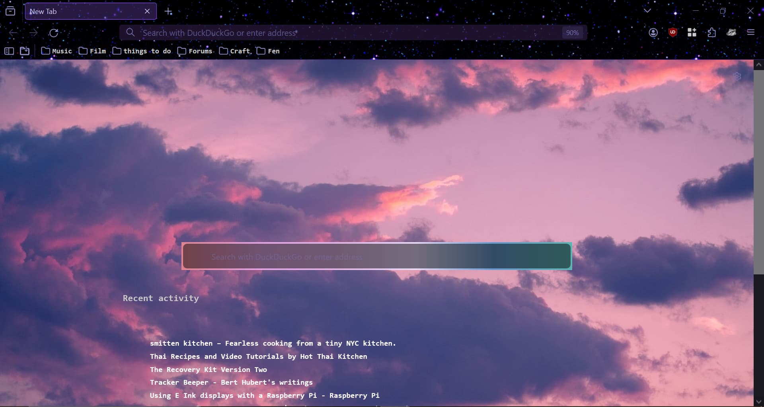Open the uBlock Origin extension
Screen dimensions: 764x407
tap(672, 33)
